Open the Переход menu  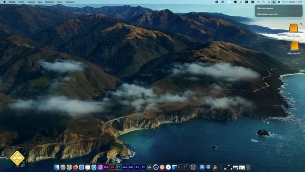coord(50,2)
